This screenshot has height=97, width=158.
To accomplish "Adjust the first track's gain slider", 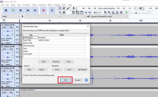I will point(8,31).
